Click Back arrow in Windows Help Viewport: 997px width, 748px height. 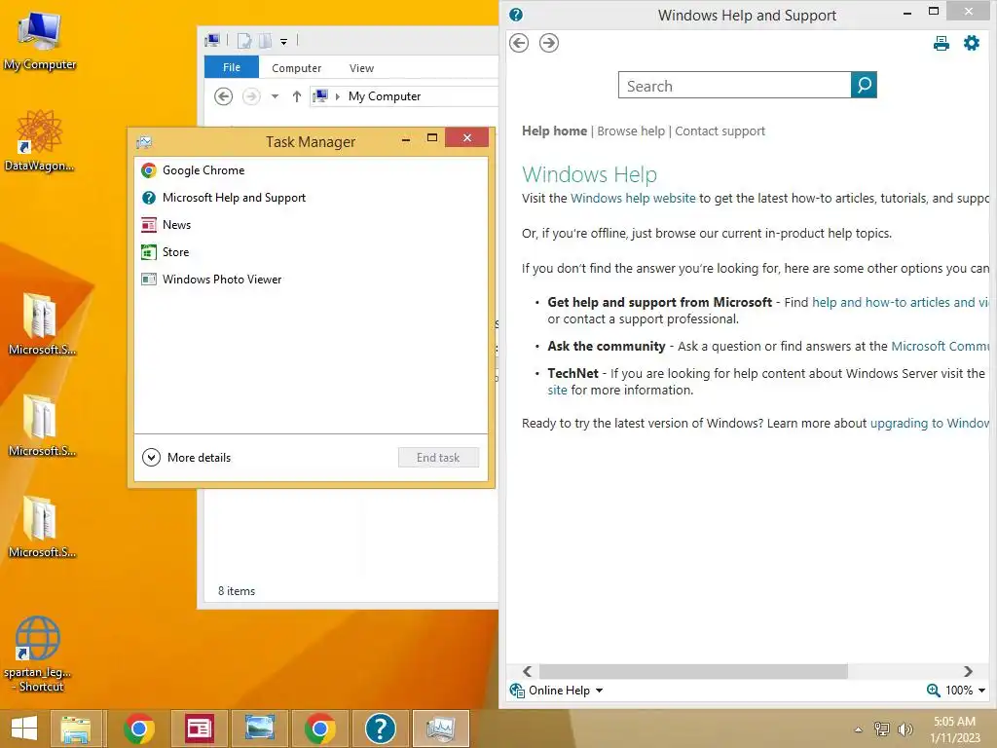click(519, 43)
